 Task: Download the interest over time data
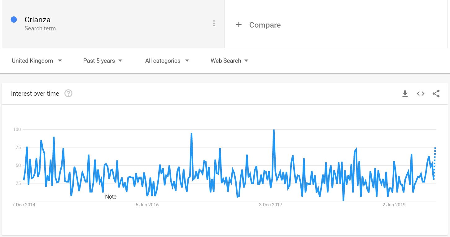pyautogui.click(x=405, y=94)
